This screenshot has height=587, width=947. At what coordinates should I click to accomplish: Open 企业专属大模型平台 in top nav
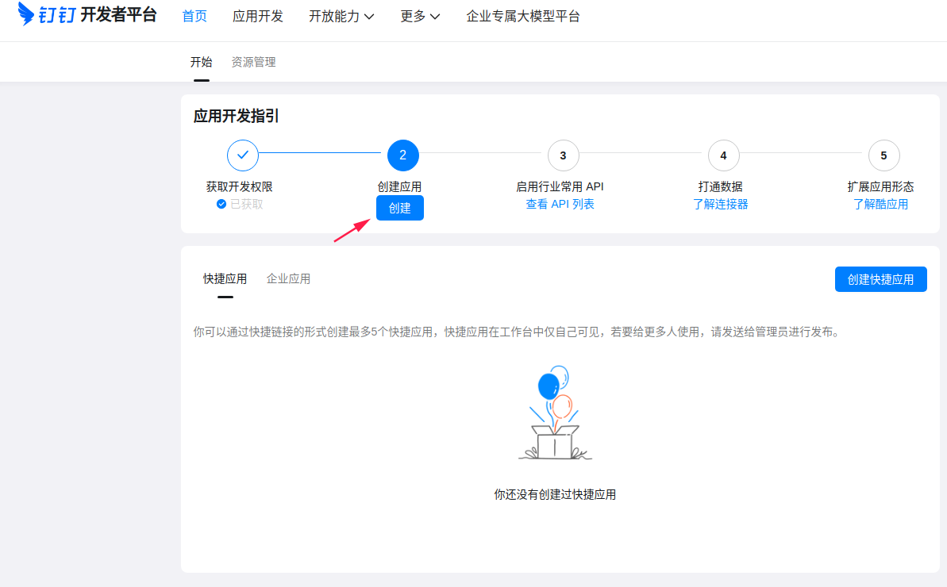click(523, 17)
